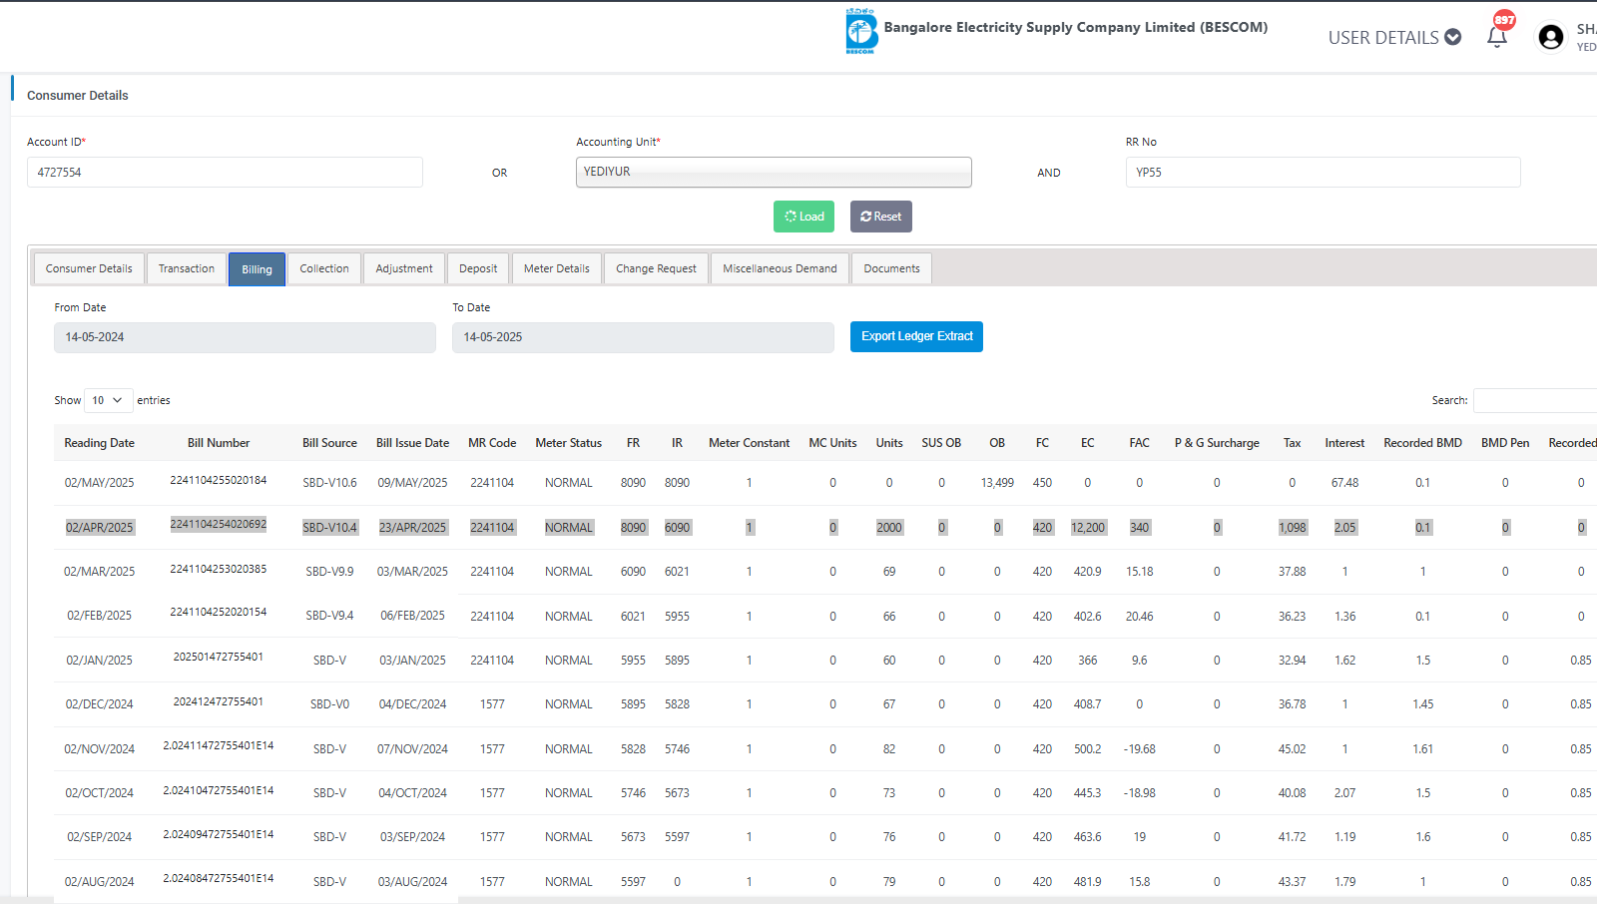Switch to the Transaction tab
Screen dimensions: 1597x904
(x=187, y=268)
